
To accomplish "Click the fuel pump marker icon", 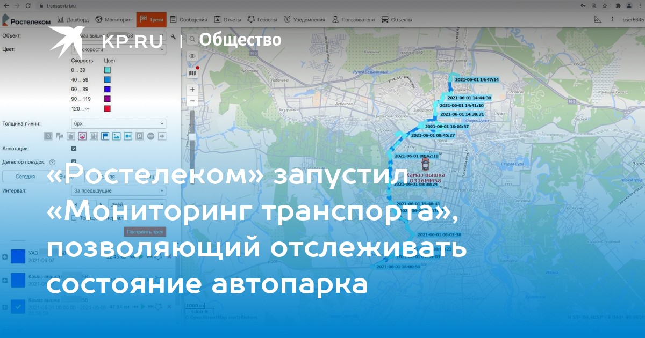I will click(x=94, y=136).
